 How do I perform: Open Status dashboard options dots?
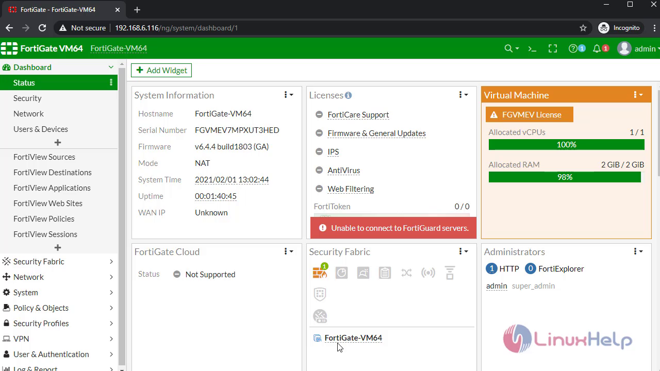tap(111, 82)
